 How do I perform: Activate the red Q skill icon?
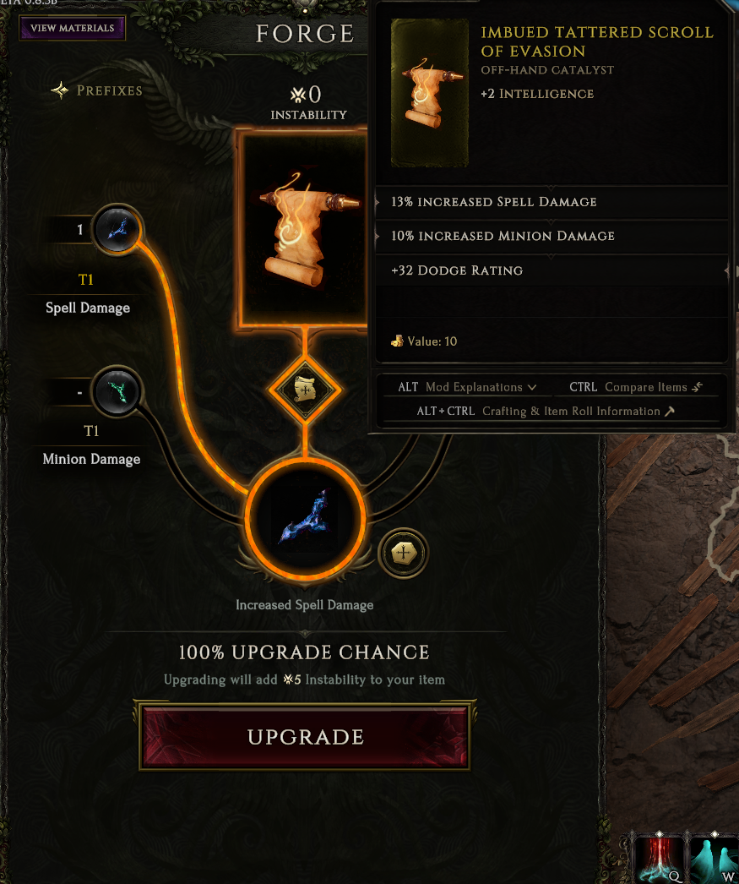(x=658, y=859)
